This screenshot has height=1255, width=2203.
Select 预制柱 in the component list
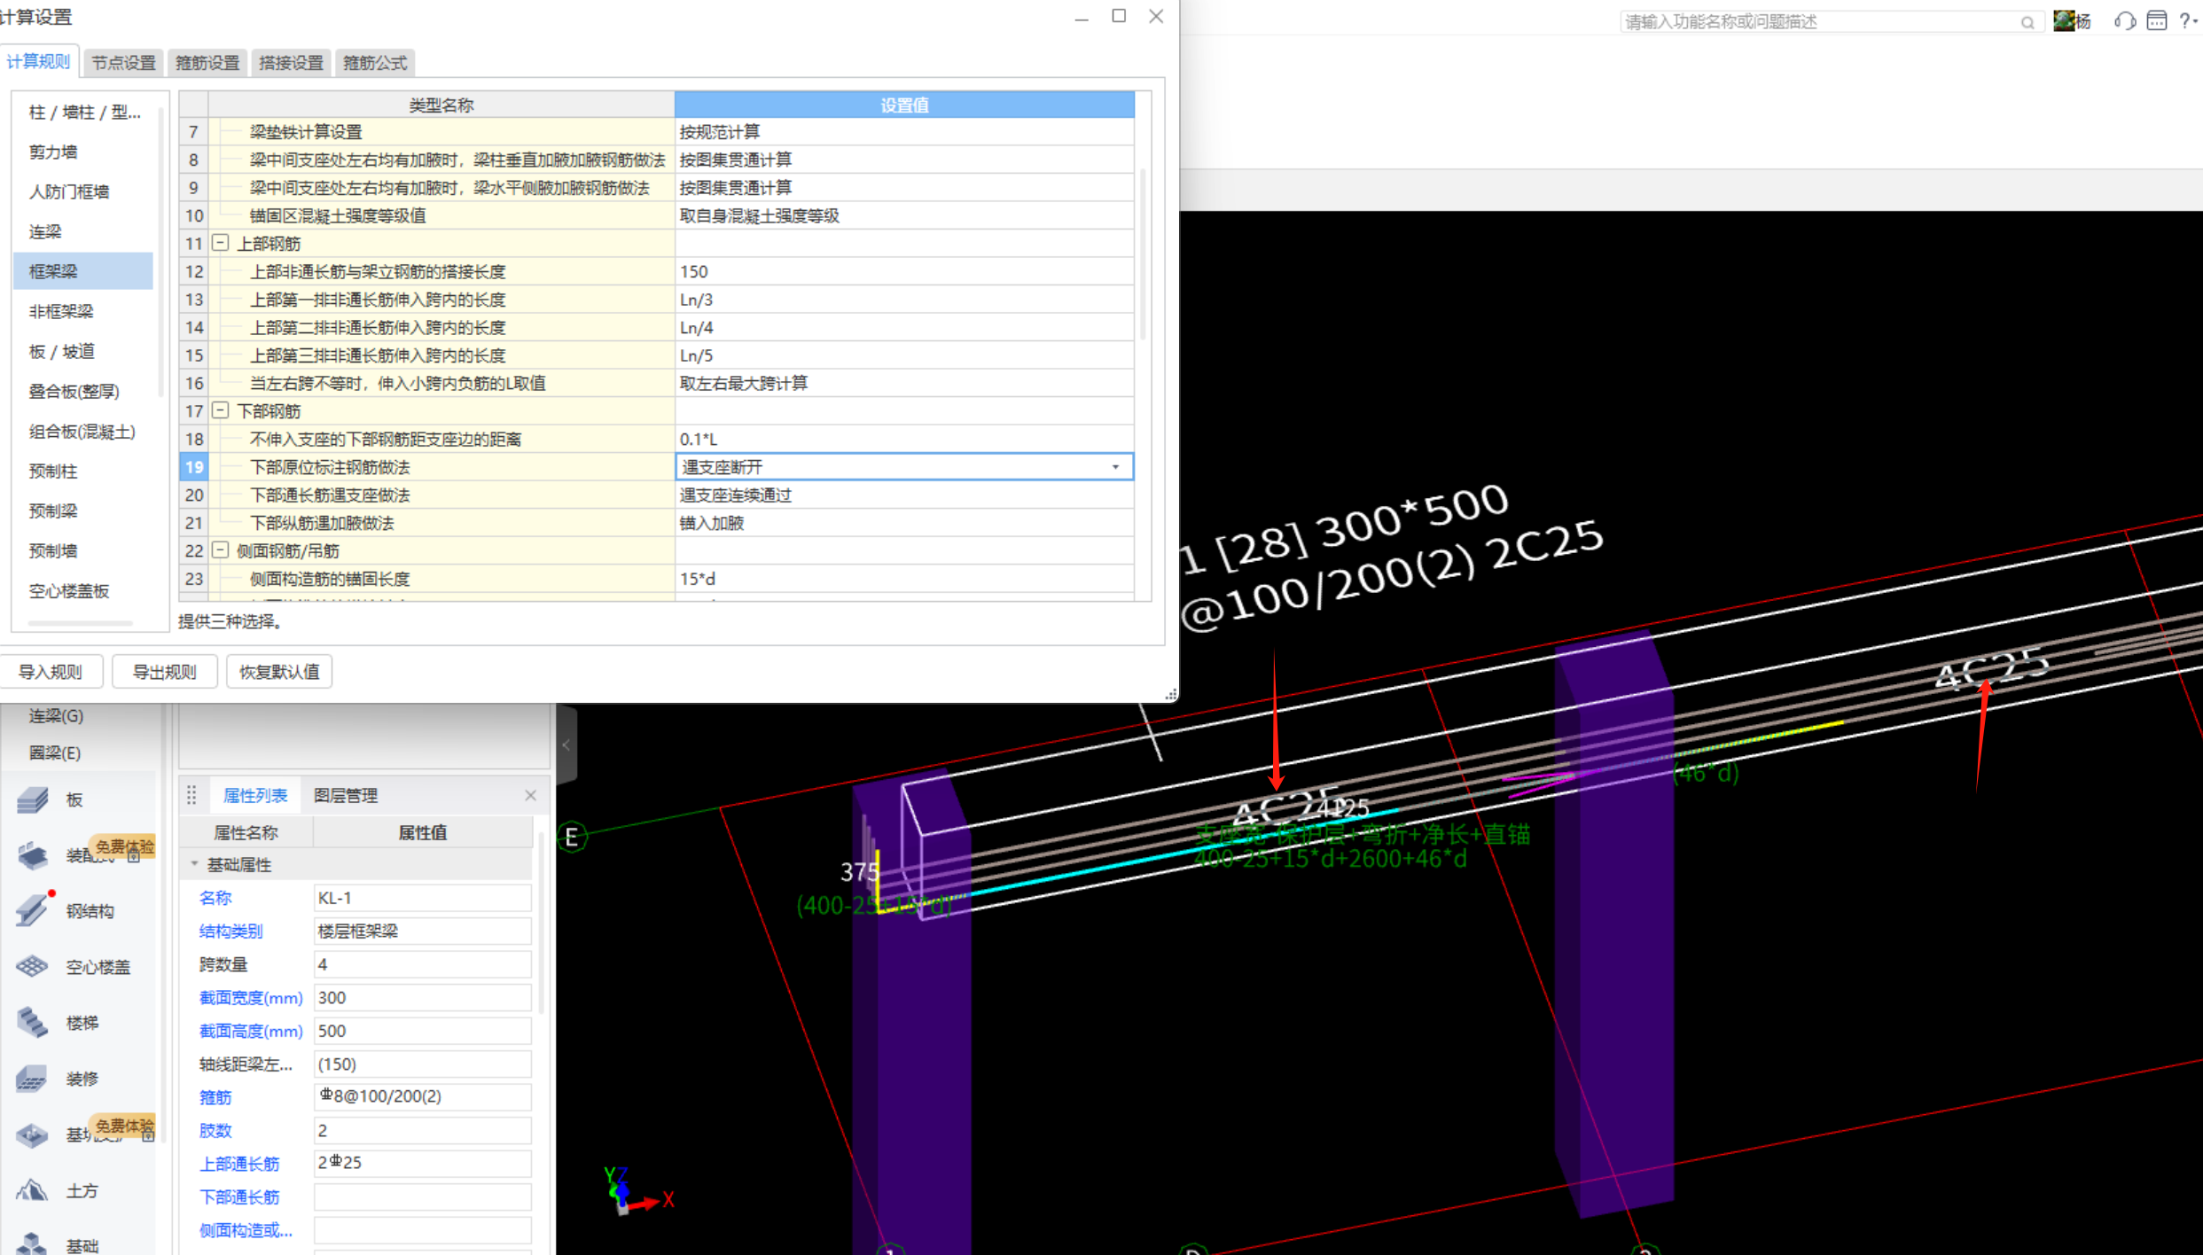coord(84,472)
